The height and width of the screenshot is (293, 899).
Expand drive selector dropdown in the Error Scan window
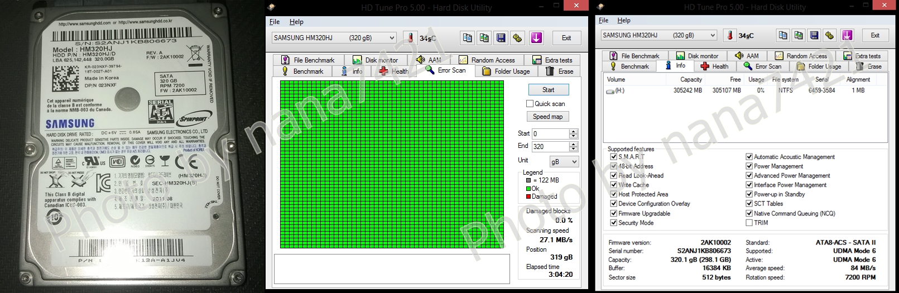pos(392,38)
